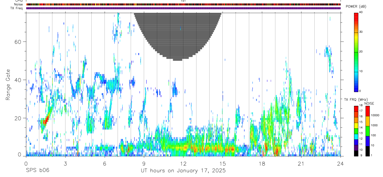Click the 40 tick on power colorbar
383x177 pixels.
tap(361, 12)
